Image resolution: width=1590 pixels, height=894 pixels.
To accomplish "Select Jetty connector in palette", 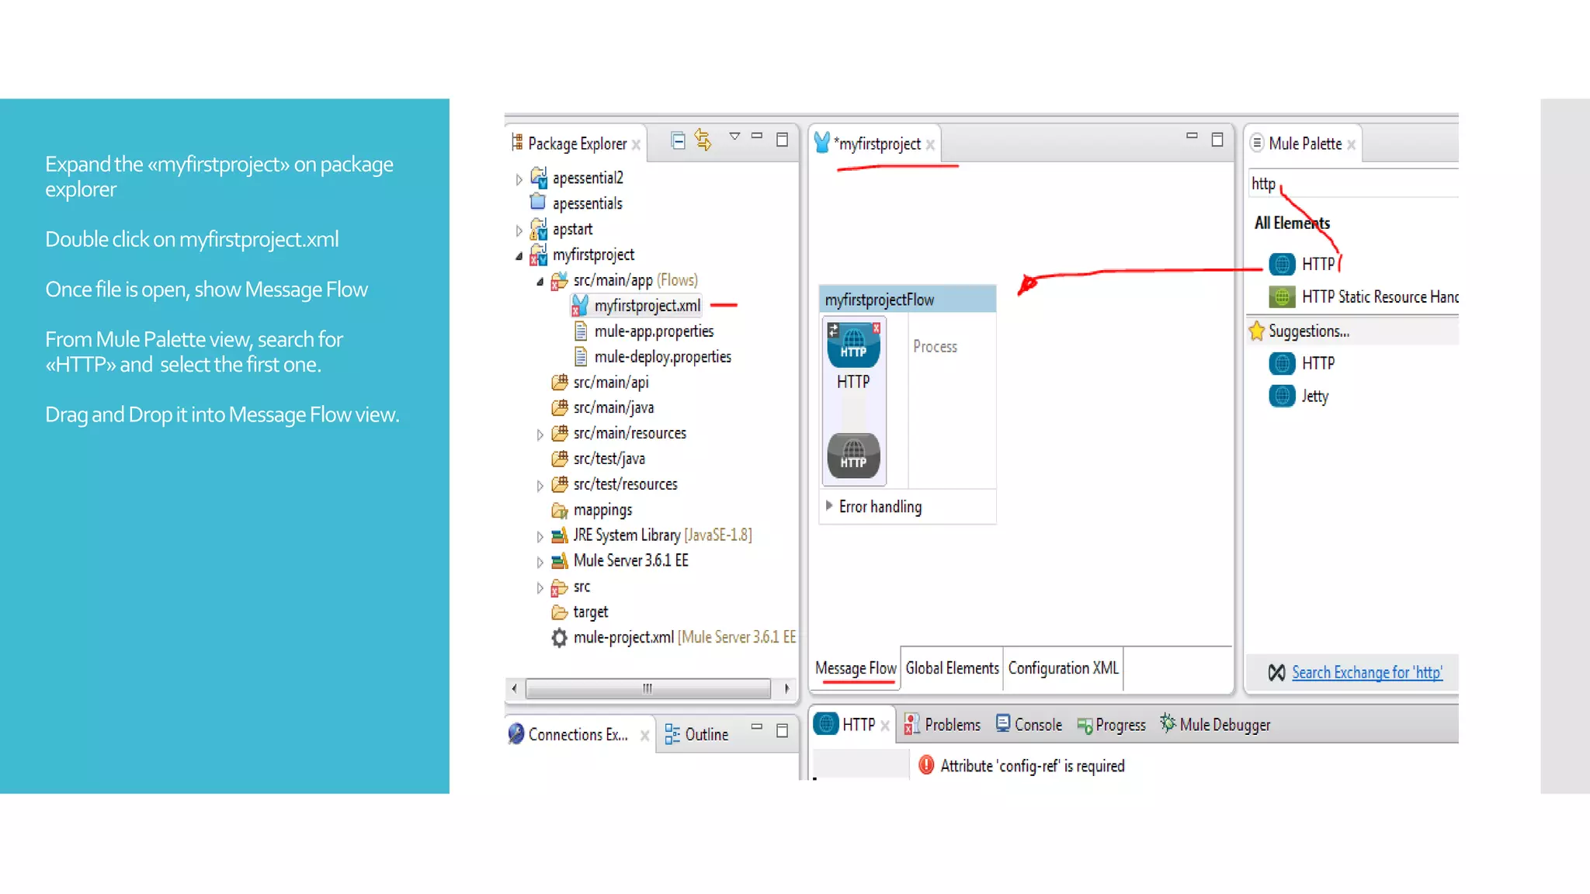I will 1299,396.
